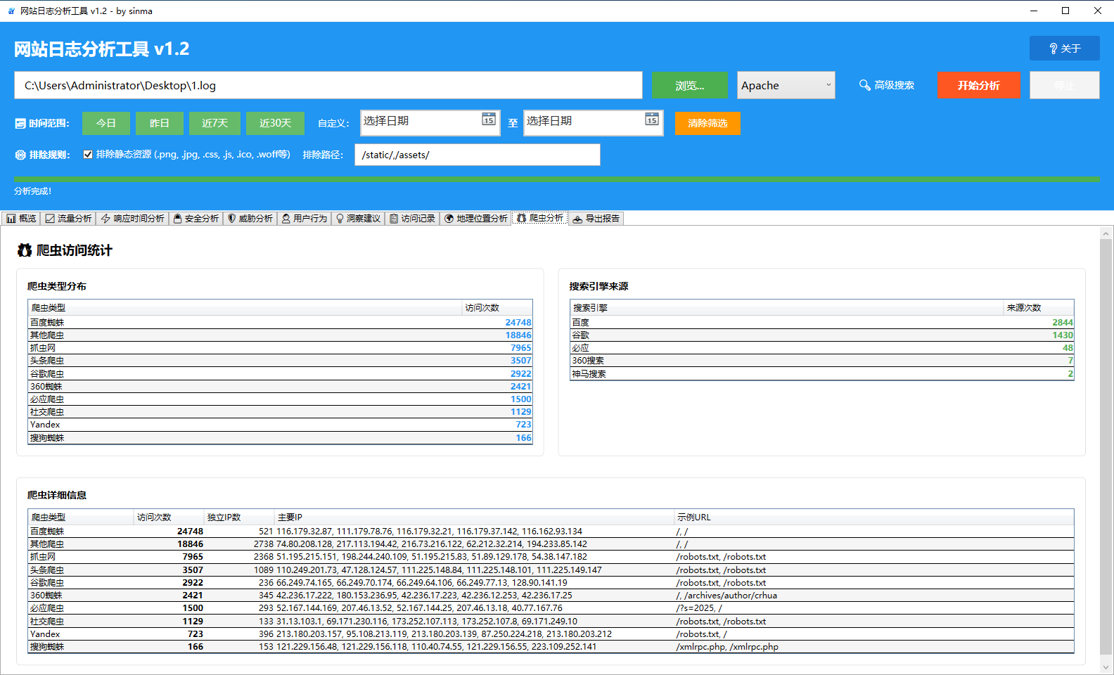This screenshot has height=675, width=1114.
Task: Open the start date picker field
Action: pos(420,122)
